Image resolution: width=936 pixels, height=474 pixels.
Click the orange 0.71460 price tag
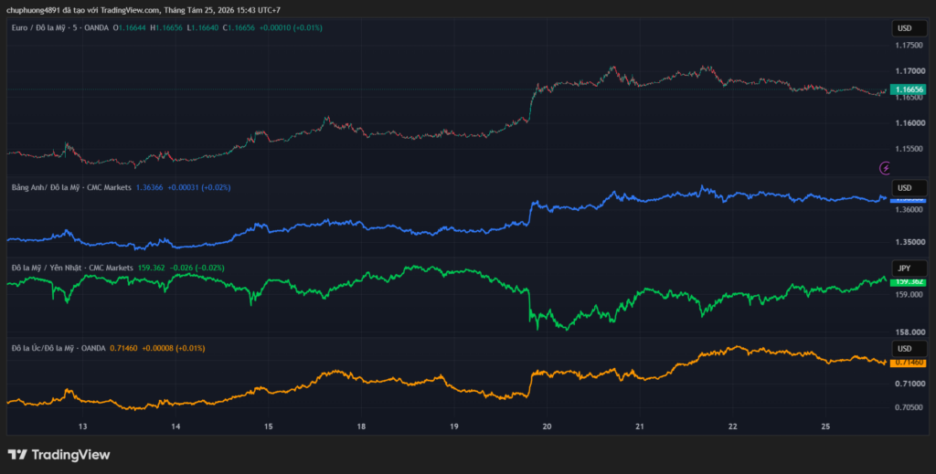(908, 363)
